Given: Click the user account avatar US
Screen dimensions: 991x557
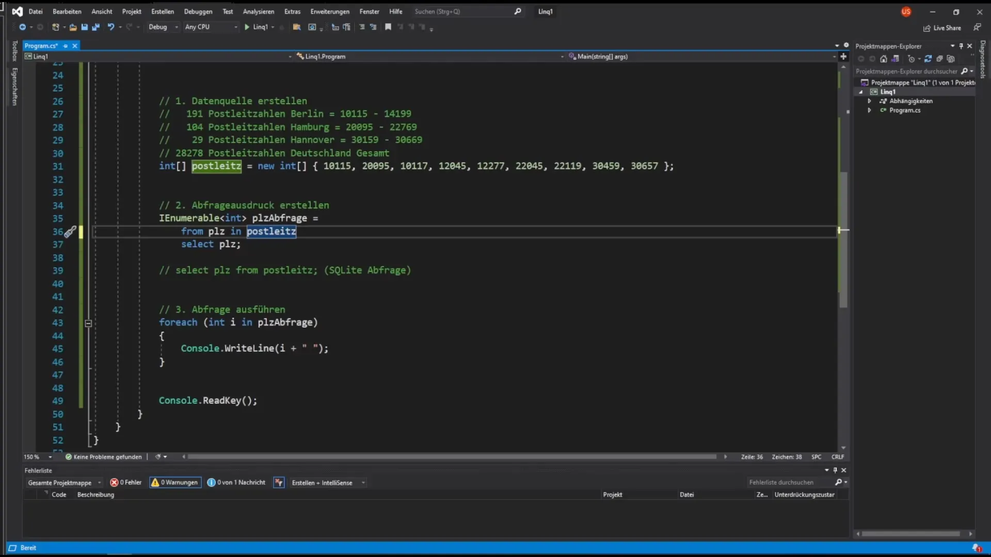Looking at the screenshot, I should coord(906,11).
